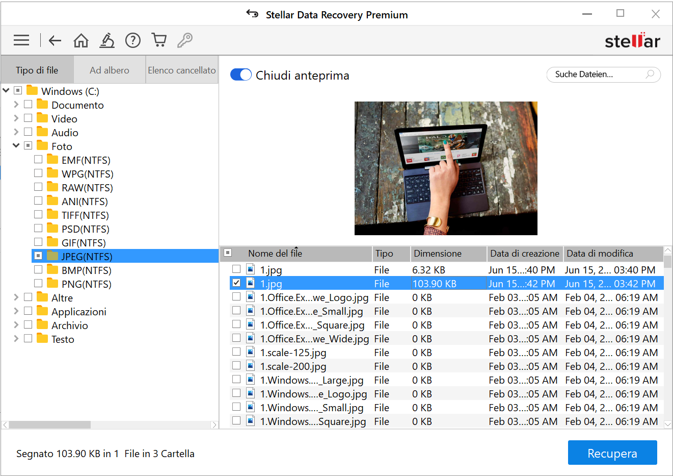Screen dimensions: 673x476
Task: Open the shopping cart to buy
Action: point(159,40)
